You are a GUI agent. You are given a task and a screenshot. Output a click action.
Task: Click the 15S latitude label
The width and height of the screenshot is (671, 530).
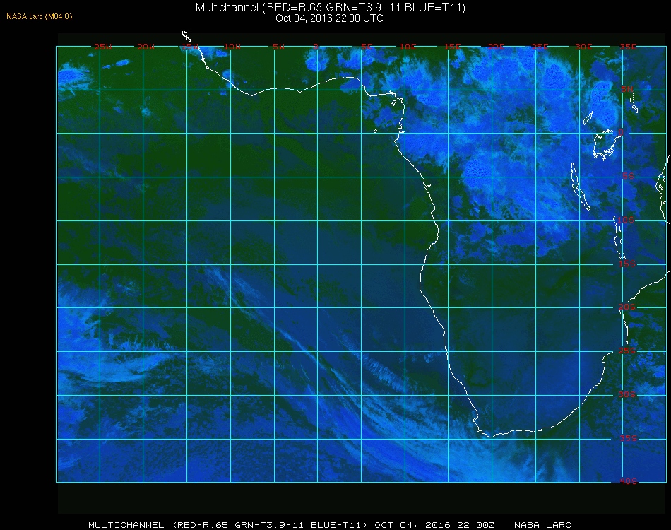[x=627, y=264]
